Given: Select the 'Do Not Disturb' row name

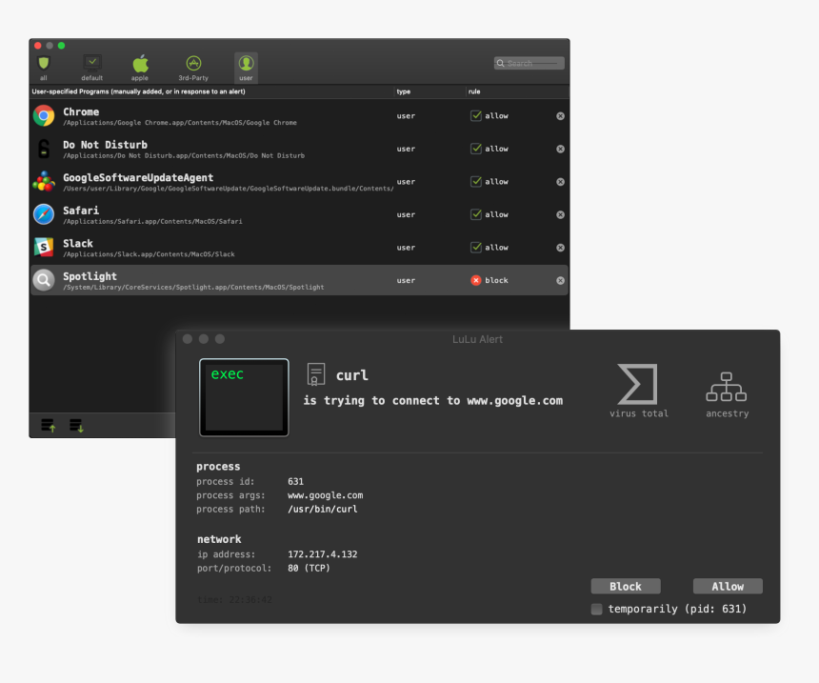Looking at the screenshot, I should point(105,145).
